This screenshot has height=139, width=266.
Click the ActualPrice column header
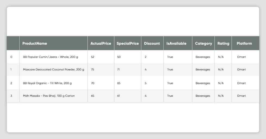coord(101,44)
